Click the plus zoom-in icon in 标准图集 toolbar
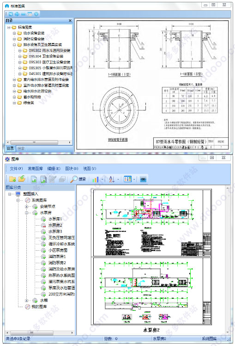The image size is (235, 346). (x=17, y=14)
